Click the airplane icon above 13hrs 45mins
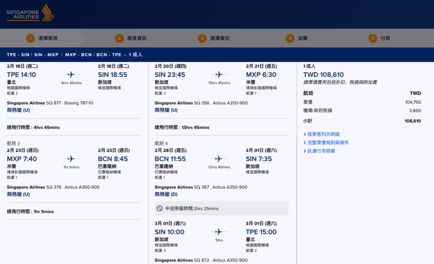This screenshot has height=264, width=434. click(x=219, y=74)
